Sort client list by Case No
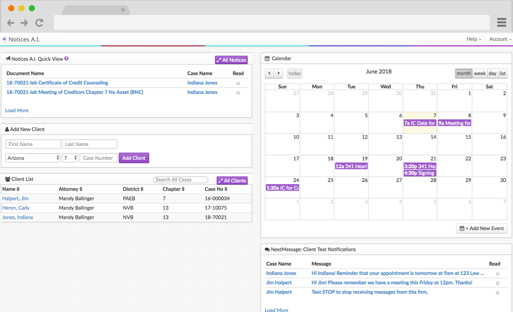This screenshot has height=312, width=513. (x=216, y=189)
